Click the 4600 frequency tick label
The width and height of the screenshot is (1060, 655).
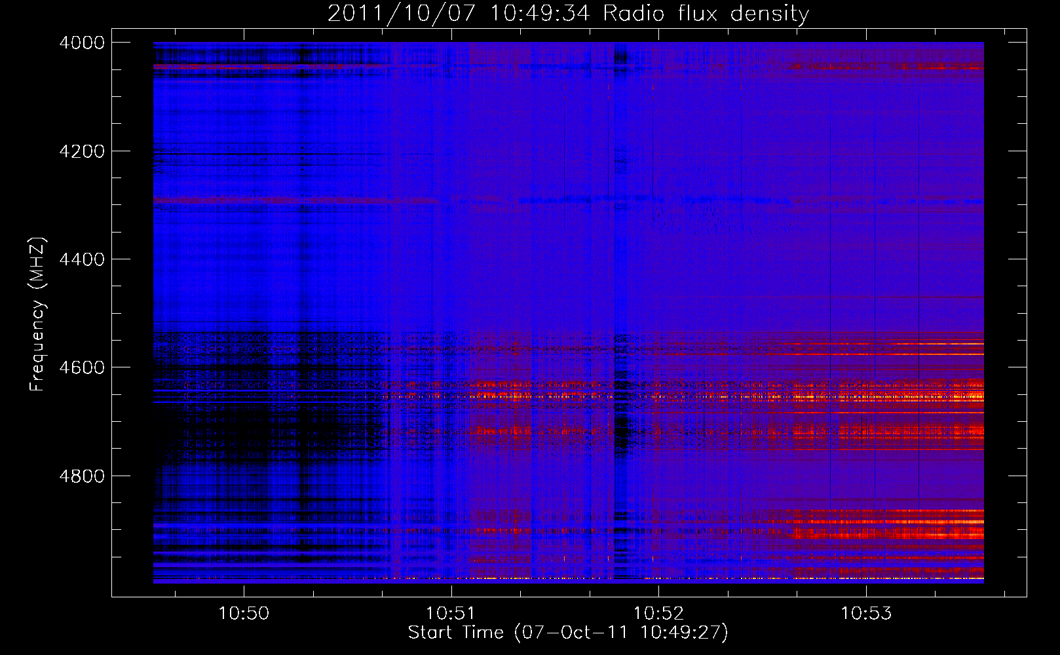[x=82, y=367]
